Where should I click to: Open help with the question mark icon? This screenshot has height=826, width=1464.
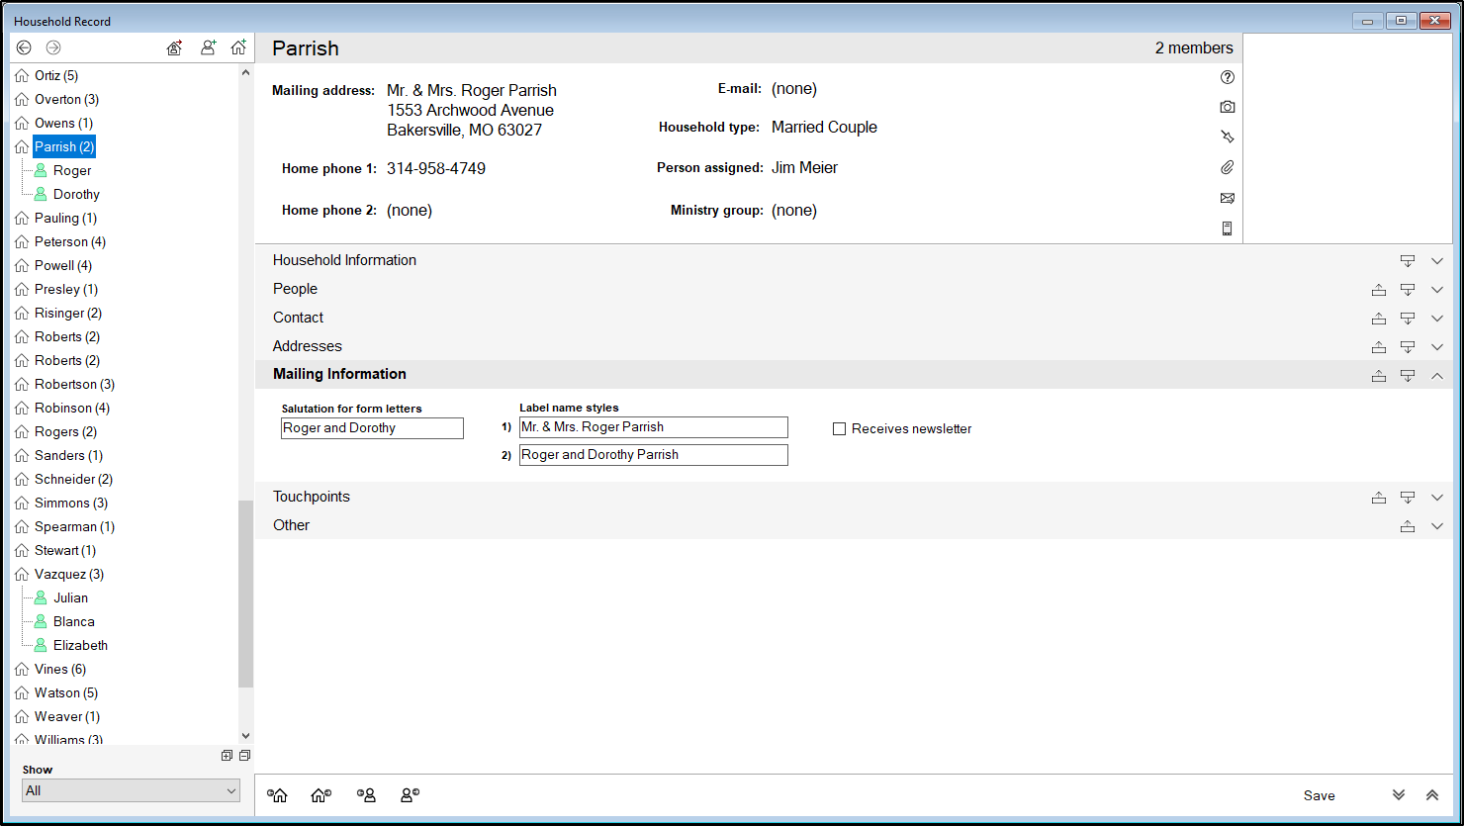coord(1227,77)
